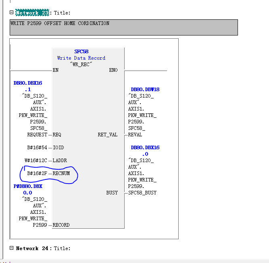Select the DB80.DBX16.0 address operand
This screenshot has height=263, width=269.
[145, 150]
